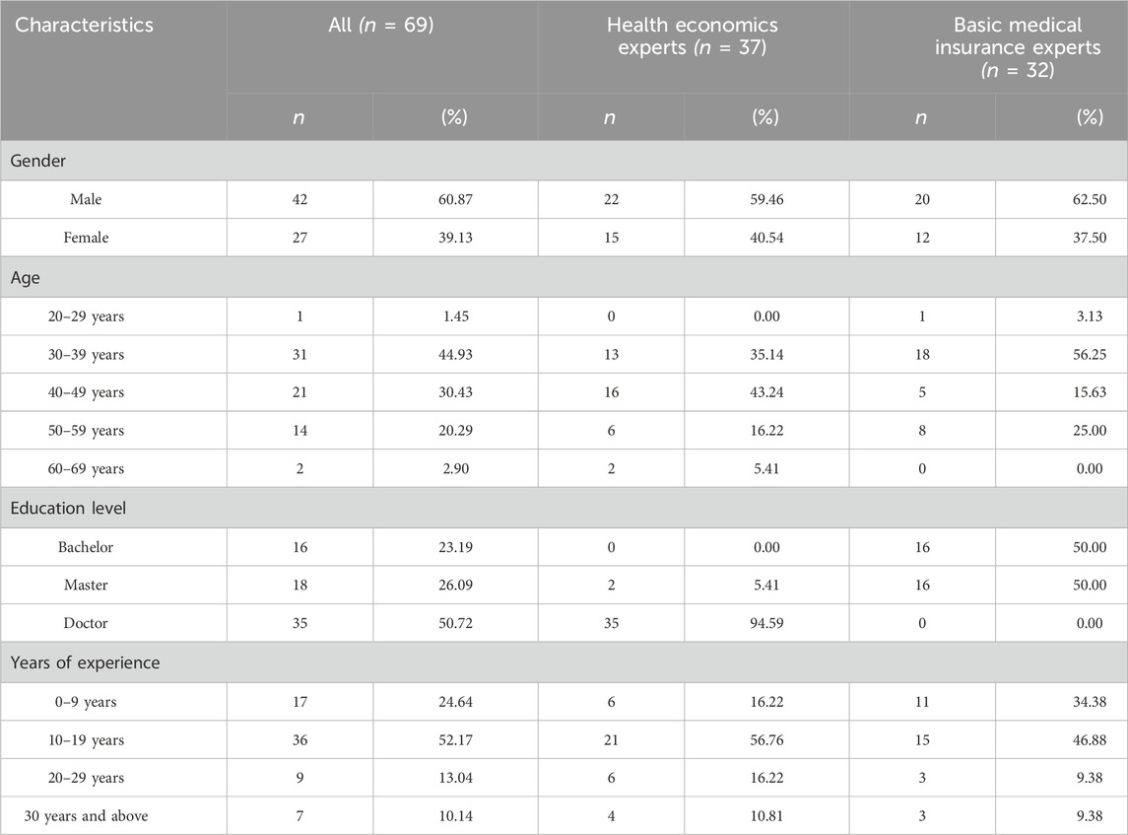Click the Characteristics column header

tap(84, 26)
